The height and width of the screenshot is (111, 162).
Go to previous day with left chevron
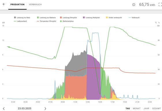(4, 108)
